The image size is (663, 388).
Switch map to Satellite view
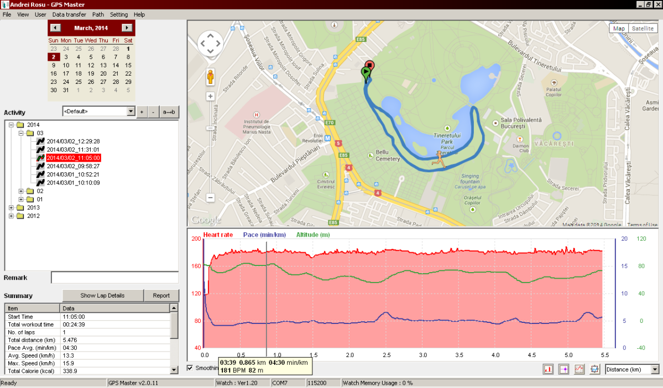(x=642, y=29)
